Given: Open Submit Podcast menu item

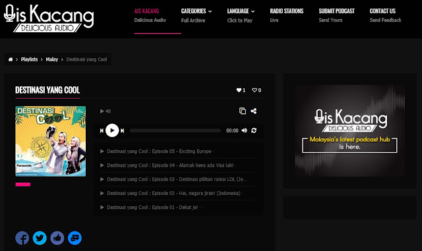Looking at the screenshot, I should pos(336,11).
